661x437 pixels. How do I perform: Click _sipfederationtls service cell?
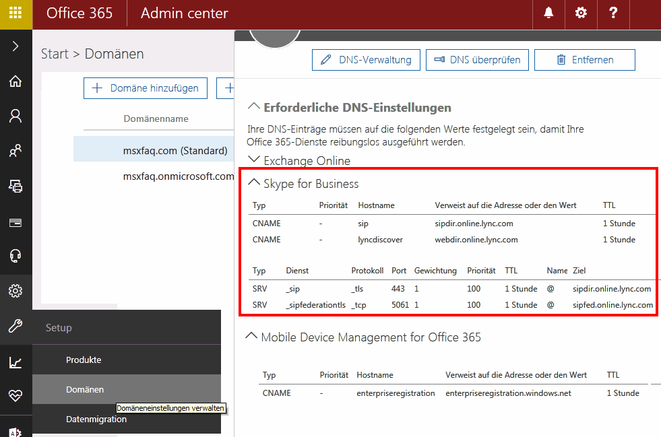316,304
